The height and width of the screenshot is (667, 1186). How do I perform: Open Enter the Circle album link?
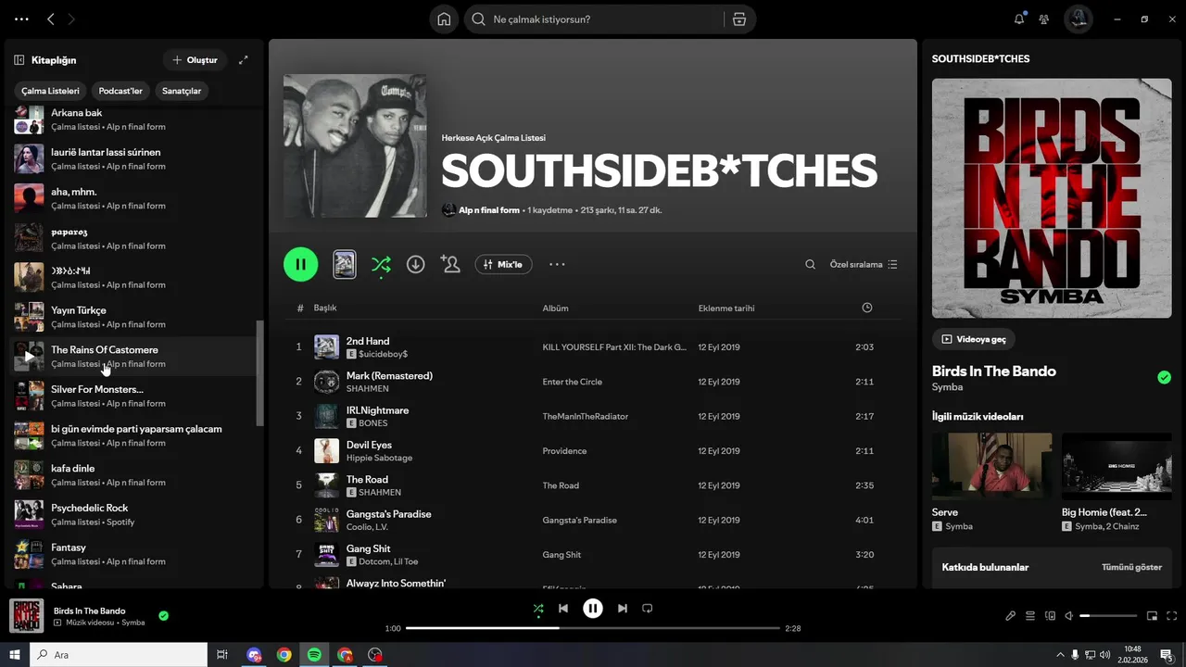(573, 382)
